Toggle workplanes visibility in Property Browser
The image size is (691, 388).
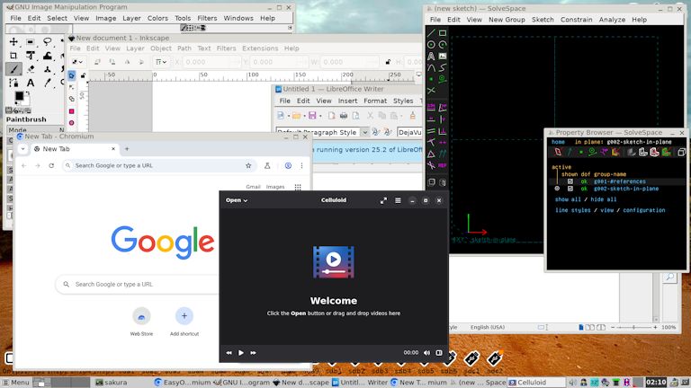point(558,152)
